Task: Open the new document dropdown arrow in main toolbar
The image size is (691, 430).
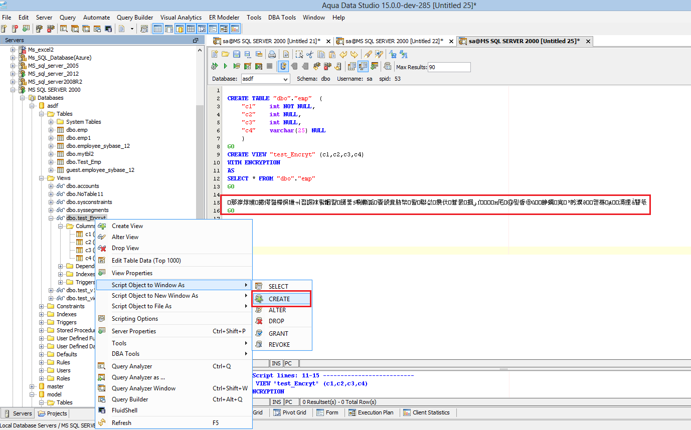Action: coord(132,29)
